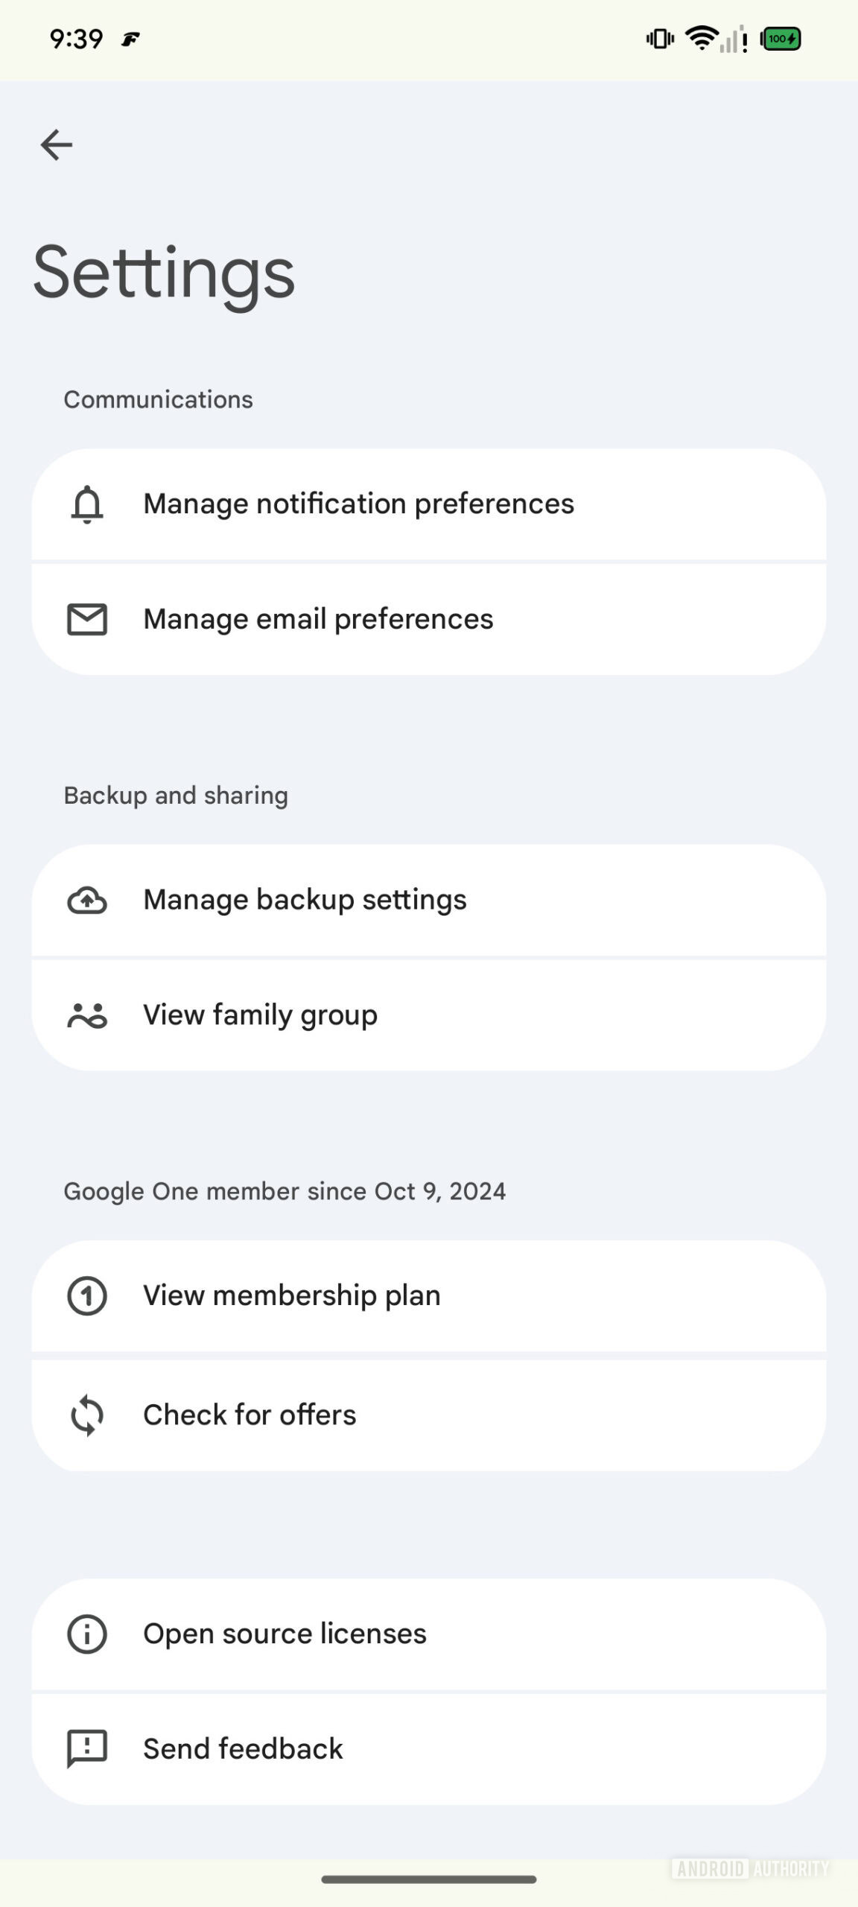Image resolution: width=858 pixels, height=1907 pixels.
Task: Choose Send feedback
Action: click(x=429, y=1749)
